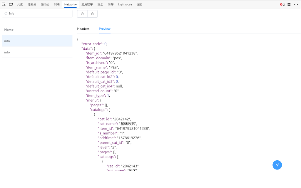301x188 pixels.
Task: Clear requests using the trash icon
Action: (93, 14)
